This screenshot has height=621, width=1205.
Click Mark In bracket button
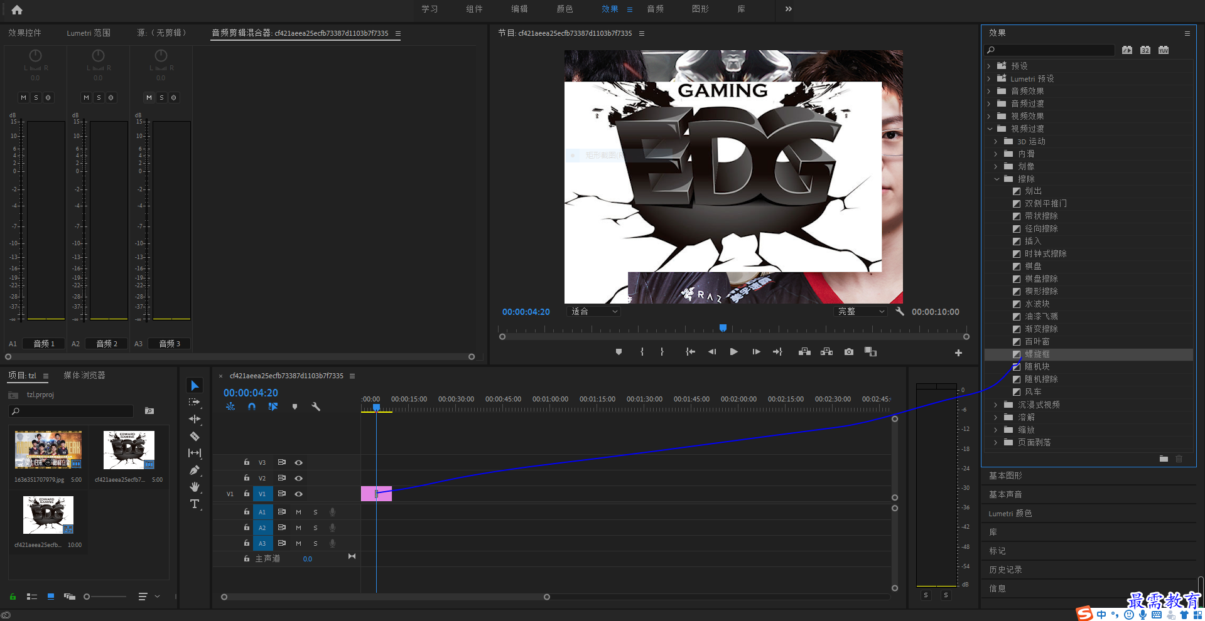(x=642, y=352)
